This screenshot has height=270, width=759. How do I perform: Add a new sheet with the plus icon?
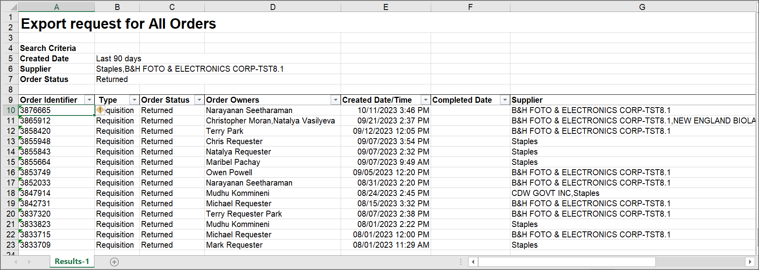(x=114, y=262)
